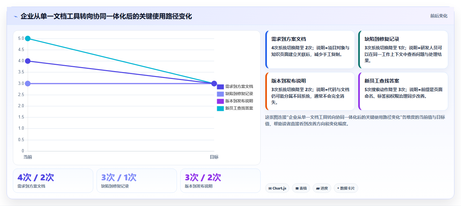
Task: Click legend label 新员工查找答案
Action: (x=239, y=108)
